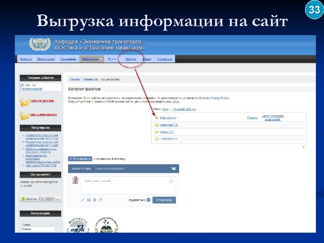Open the Mozilla Firefox link

(220, 98)
